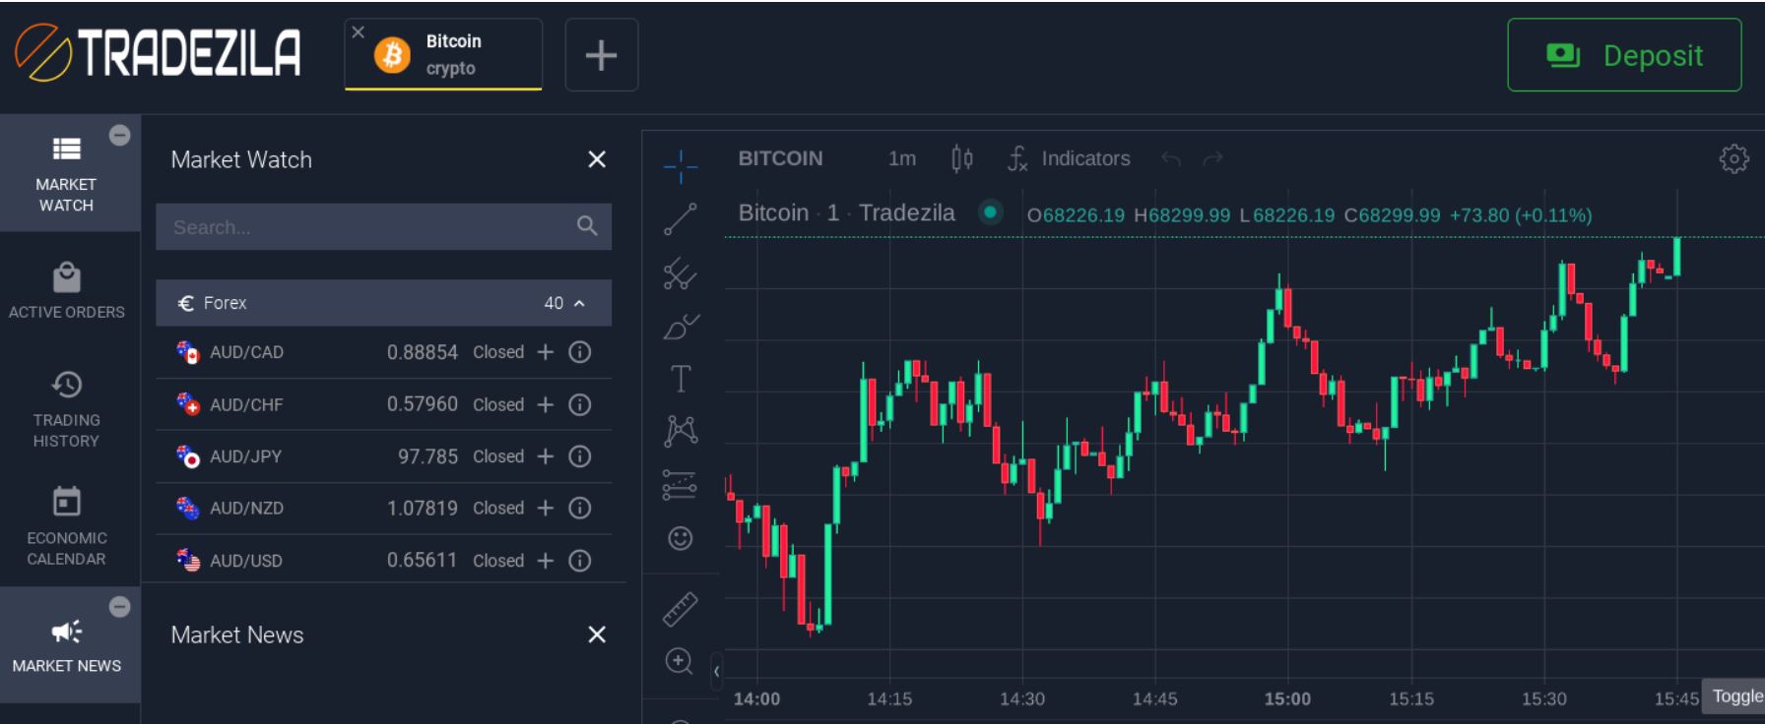
Task: Open Trading History from sidebar
Action: (x=66, y=409)
